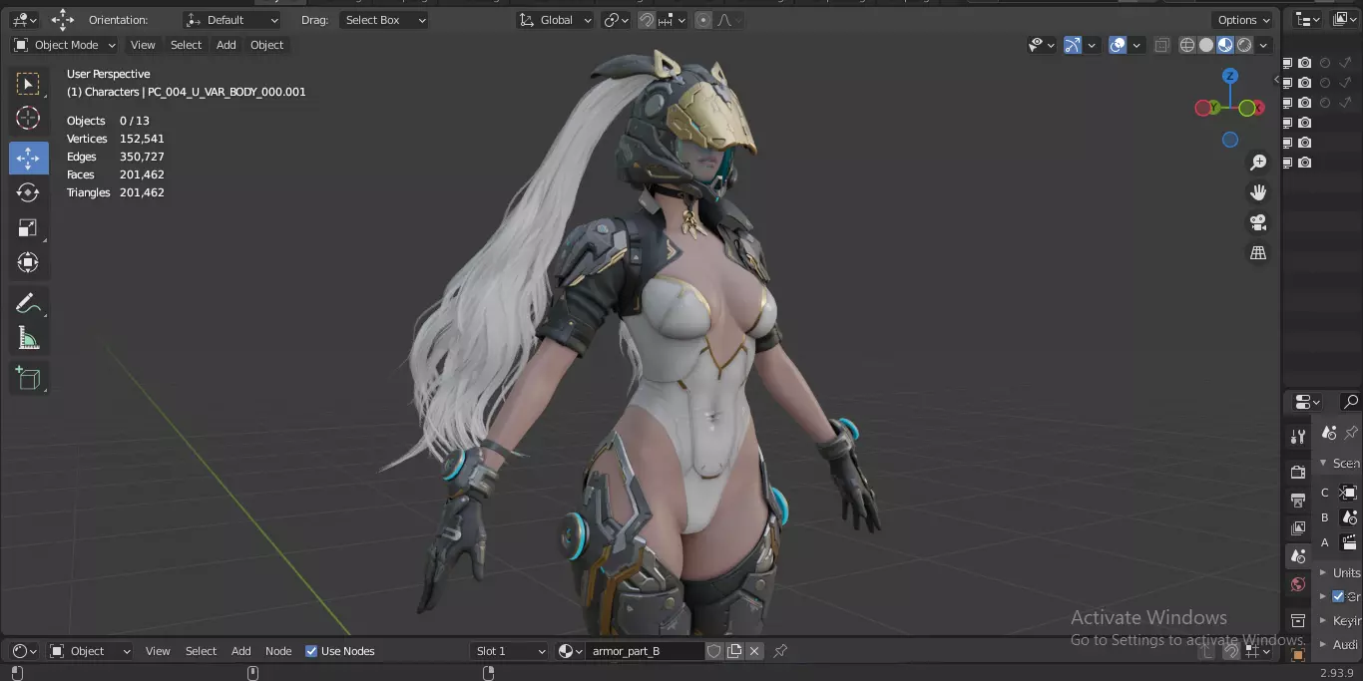Toggle the snapping magnet icon

647,20
